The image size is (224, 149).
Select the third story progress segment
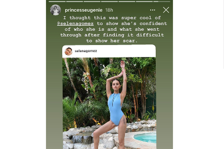tap(92, 1)
